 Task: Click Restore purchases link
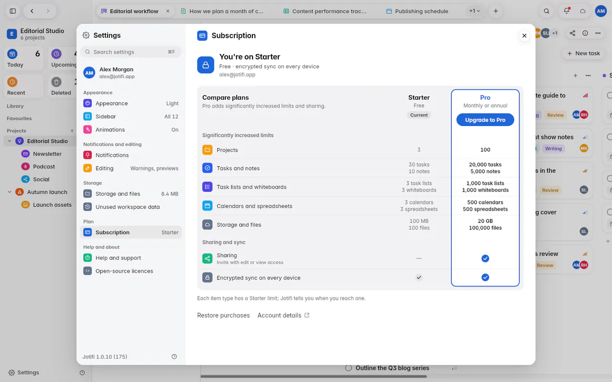[x=223, y=315]
